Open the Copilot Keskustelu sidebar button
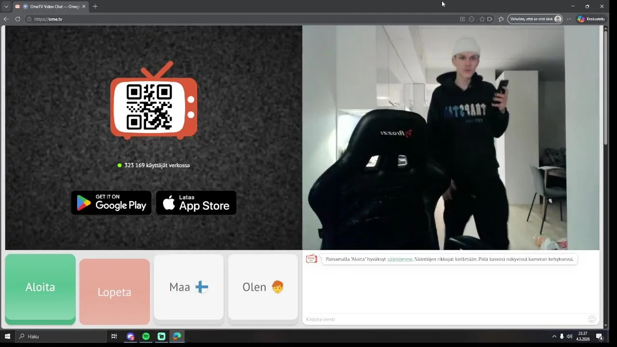 click(591, 19)
